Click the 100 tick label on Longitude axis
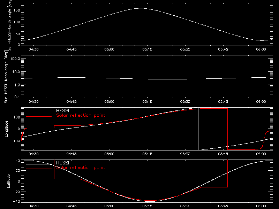The image size is (279, 209). (x=16, y=117)
